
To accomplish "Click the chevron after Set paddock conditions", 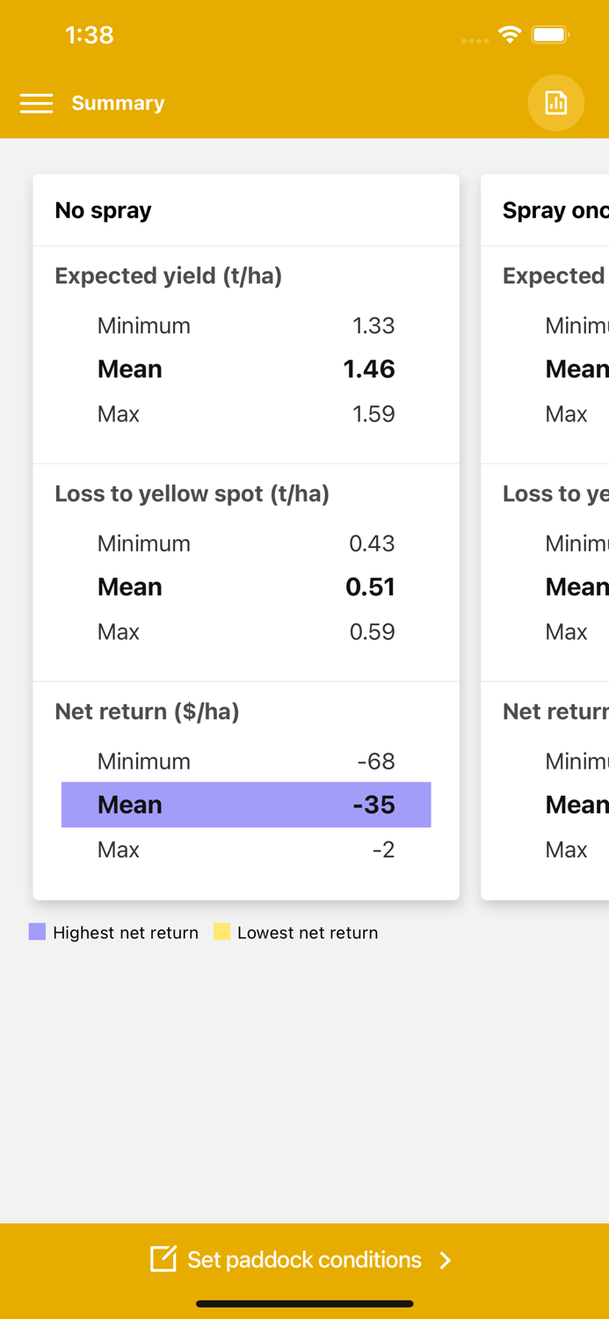I will click(x=446, y=1260).
